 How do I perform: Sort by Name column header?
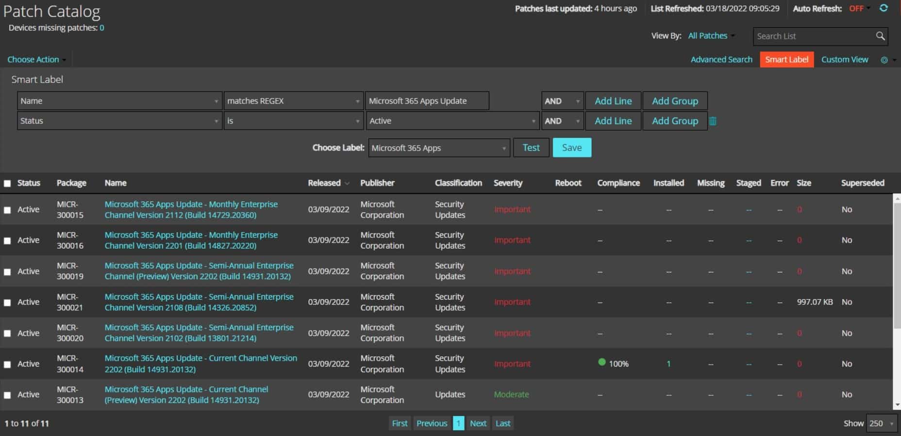click(x=116, y=183)
